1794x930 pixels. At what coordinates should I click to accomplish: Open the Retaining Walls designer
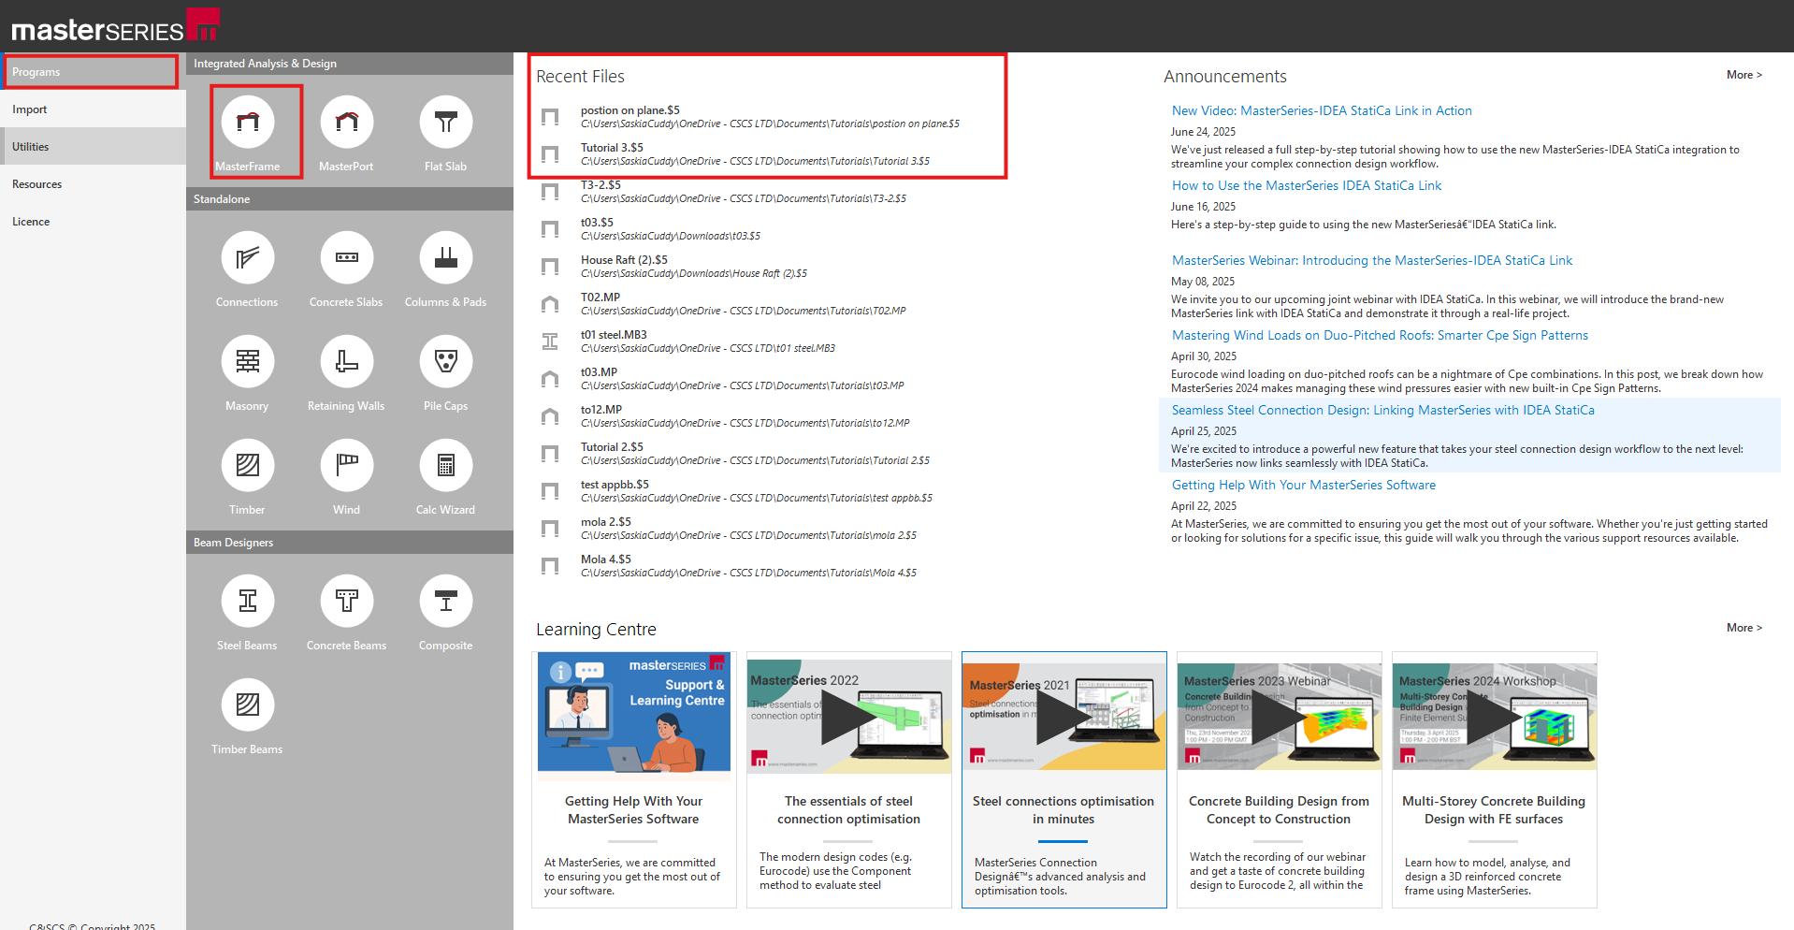346,362
